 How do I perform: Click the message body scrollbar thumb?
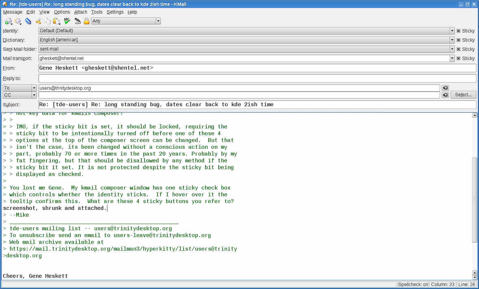[475, 200]
